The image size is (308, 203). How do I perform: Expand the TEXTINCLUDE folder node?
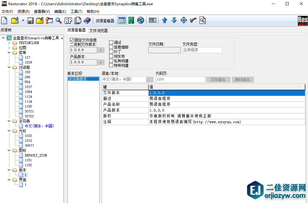(9, 43)
